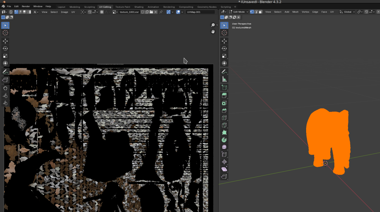Click the Rotate tool in 3D viewport
Screen dimensions: 380x212
224,48
